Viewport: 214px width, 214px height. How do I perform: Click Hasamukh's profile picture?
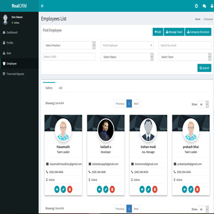(63, 130)
